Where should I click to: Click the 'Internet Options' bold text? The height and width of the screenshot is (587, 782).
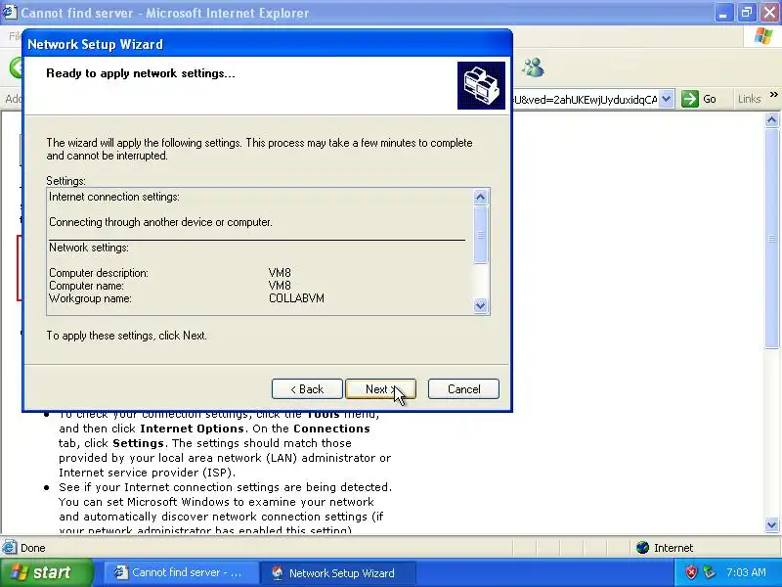coord(192,429)
